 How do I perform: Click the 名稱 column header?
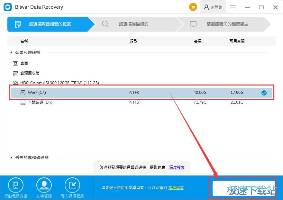pos(24,41)
